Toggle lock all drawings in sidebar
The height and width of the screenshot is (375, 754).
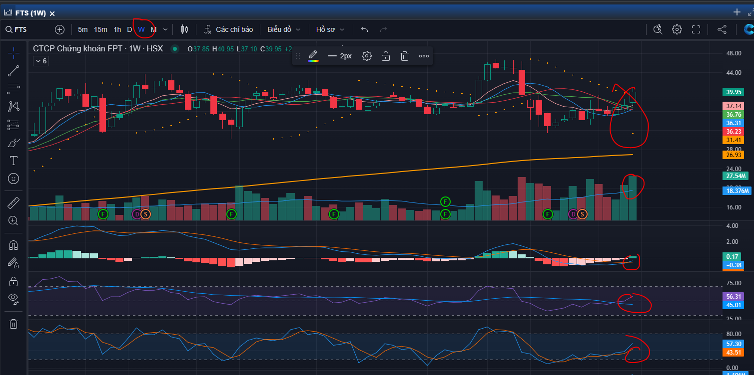(x=13, y=281)
